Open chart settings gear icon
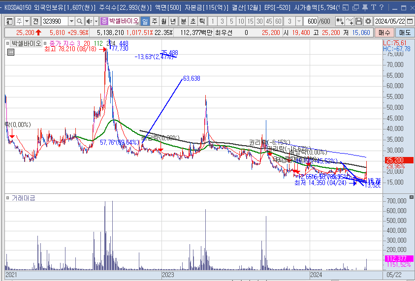 coord(368,21)
